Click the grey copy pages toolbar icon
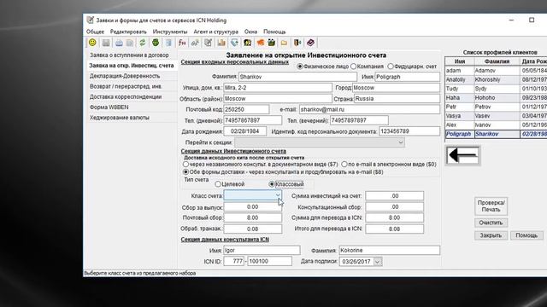This screenshot has width=547, height=307. click(129, 43)
